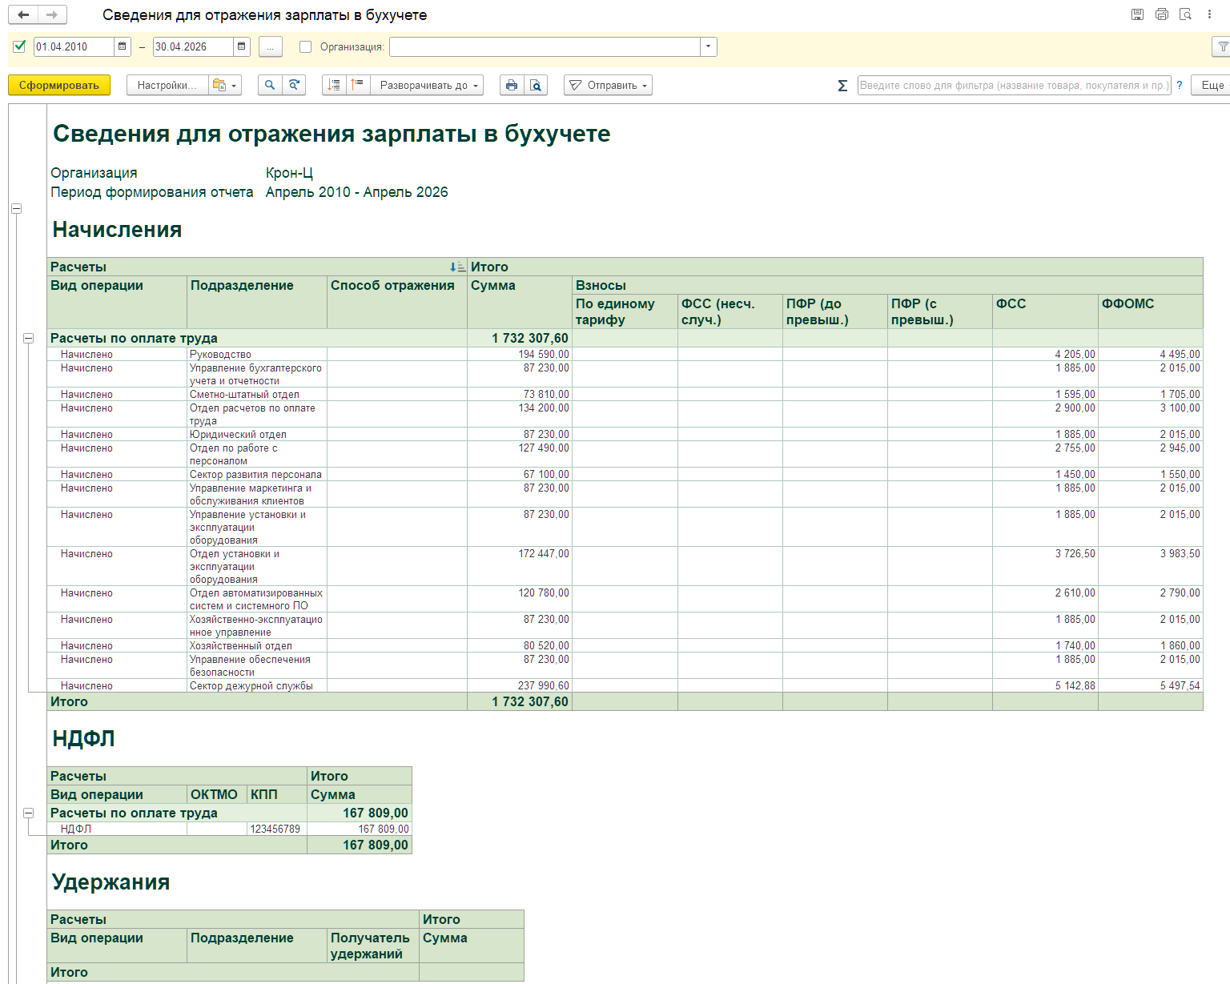The height and width of the screenshot is (984, 1230).
Task: Click the find magnifier icon in toolbar
Action: 270,85
